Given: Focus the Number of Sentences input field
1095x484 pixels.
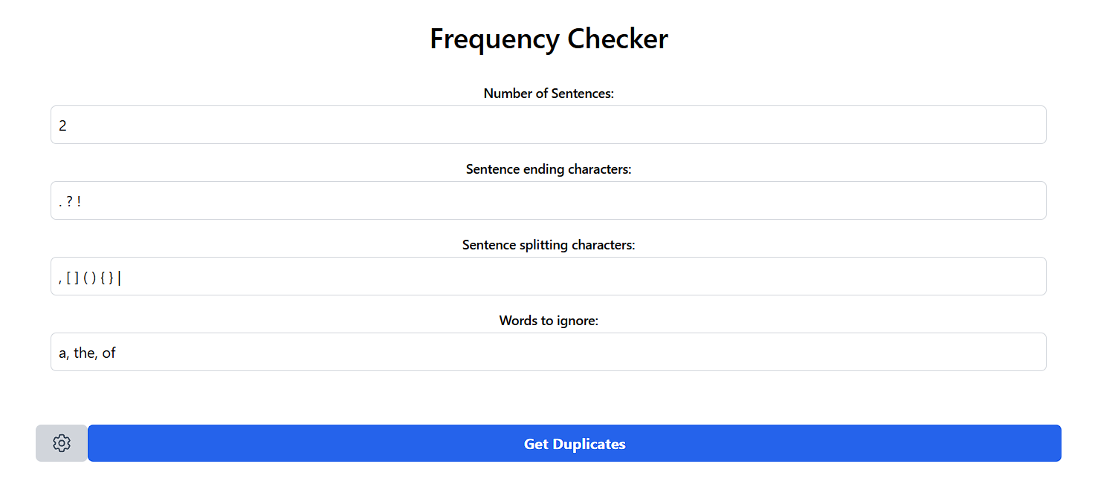Looking at the screenshot, I should click(549, 125).
